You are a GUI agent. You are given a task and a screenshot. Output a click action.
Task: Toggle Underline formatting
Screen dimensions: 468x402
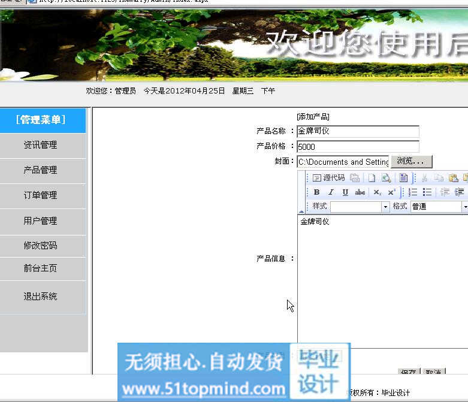[x=345, y=192]
